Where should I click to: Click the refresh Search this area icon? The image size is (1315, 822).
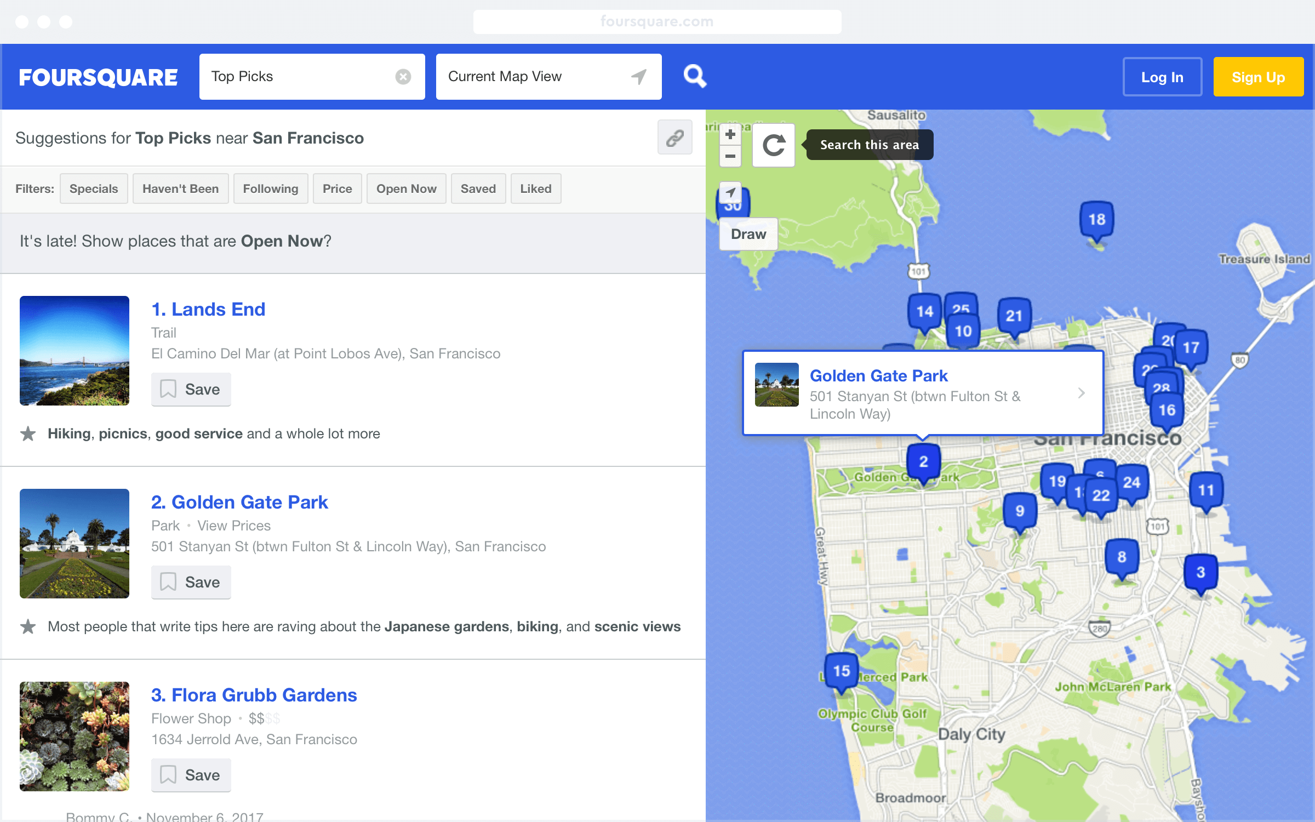[774, 145]
